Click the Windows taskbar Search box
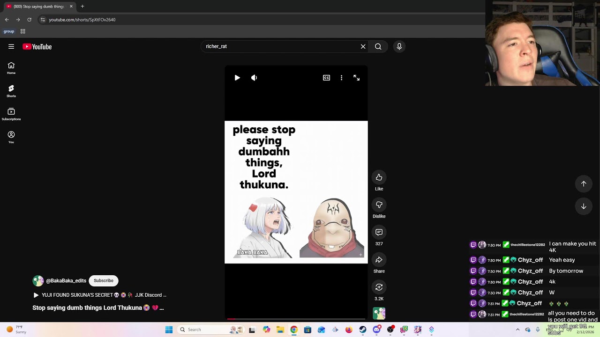This screenshot has width=600, height=337. tap(210, 330)
